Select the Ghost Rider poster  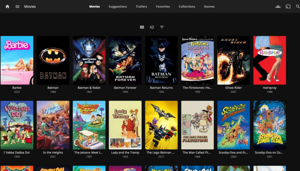[x=234, y=60]
